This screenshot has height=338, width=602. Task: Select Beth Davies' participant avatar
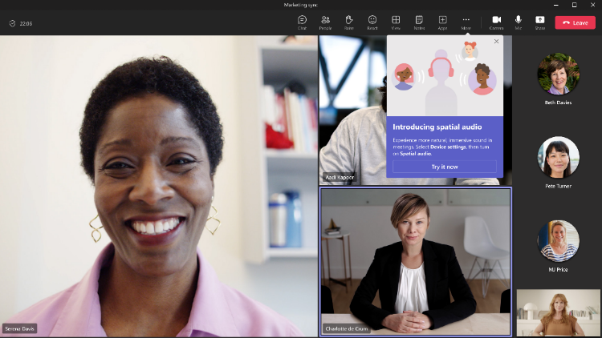point(558,74)
